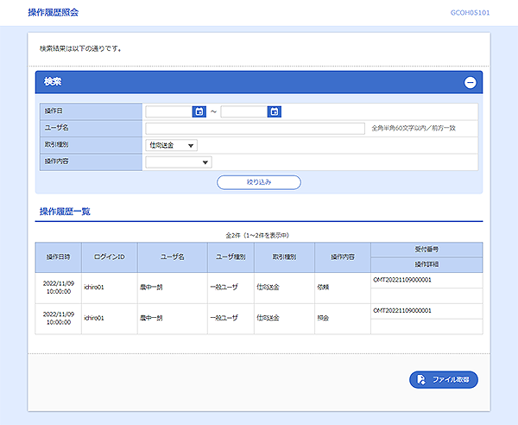Select the 操作詳細 column header
The image size is (518, 425).
click(426, 264)
